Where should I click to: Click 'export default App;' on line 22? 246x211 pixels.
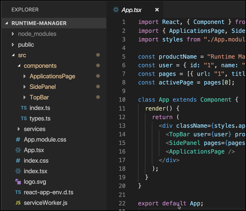171,203
